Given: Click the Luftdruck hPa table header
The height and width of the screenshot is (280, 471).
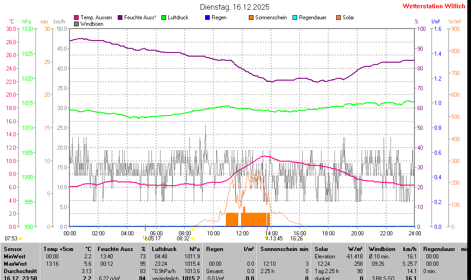Looking at the screenshot, I should [176, 249].
